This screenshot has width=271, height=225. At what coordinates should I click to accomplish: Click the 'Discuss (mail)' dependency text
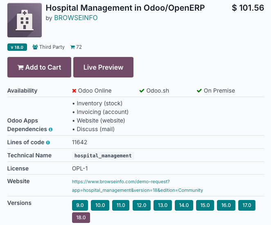click(x=95, y=129)
